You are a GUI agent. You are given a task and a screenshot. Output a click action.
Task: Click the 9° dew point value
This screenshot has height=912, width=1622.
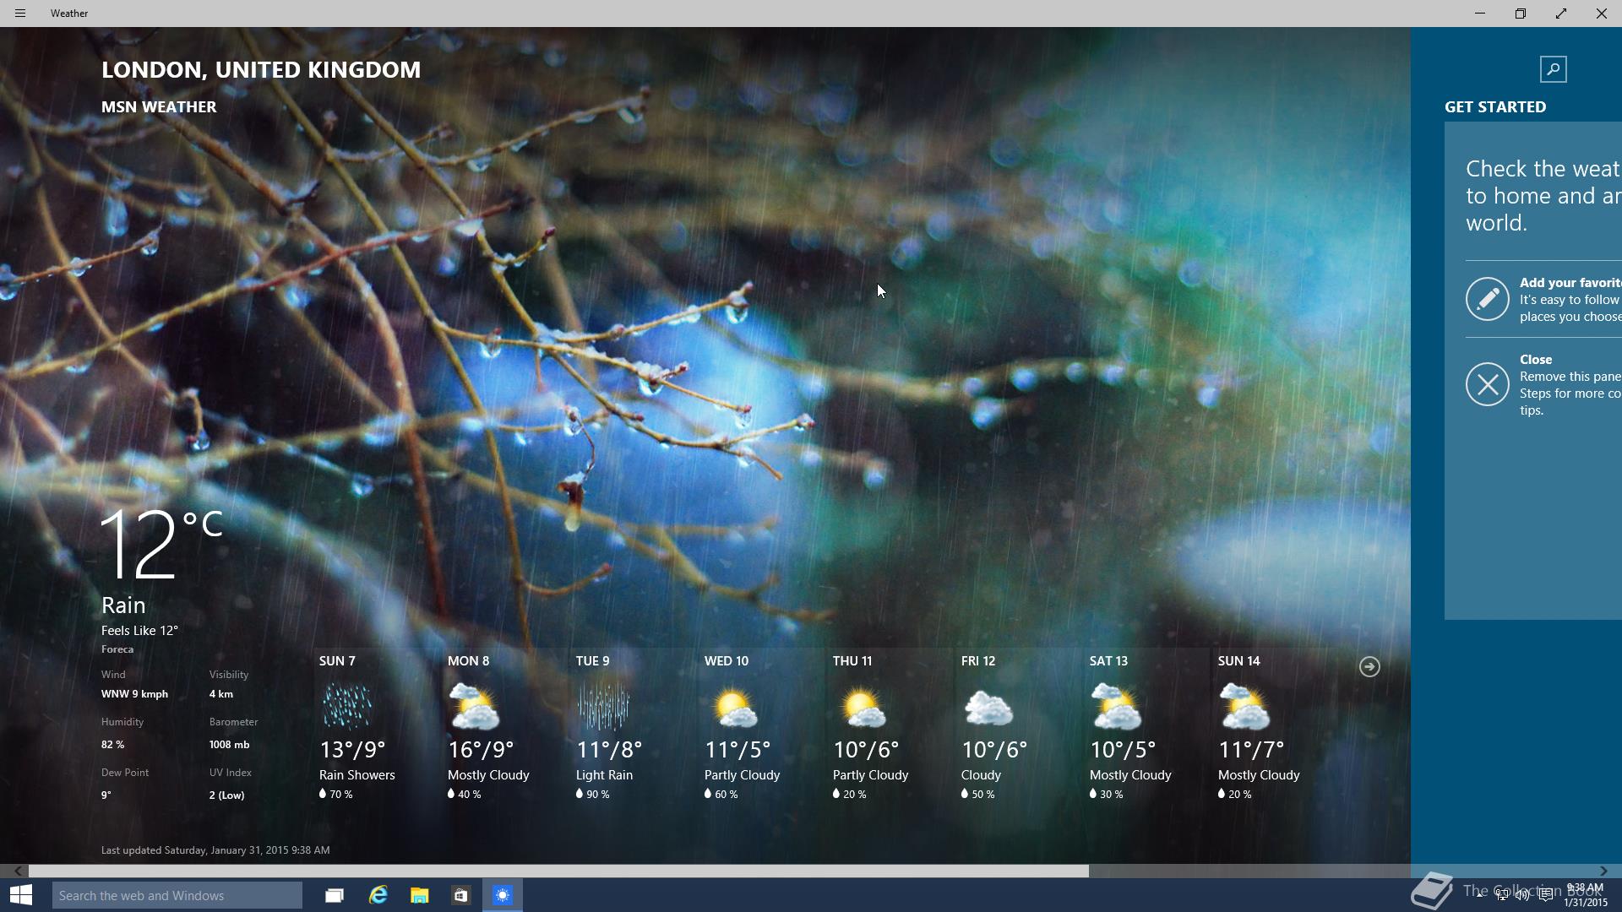[x=106, y=795]
